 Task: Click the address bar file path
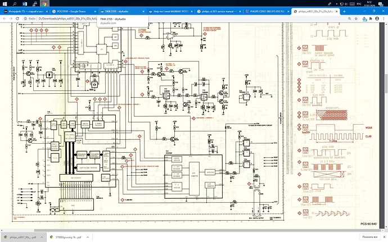[x=67, y=19]
